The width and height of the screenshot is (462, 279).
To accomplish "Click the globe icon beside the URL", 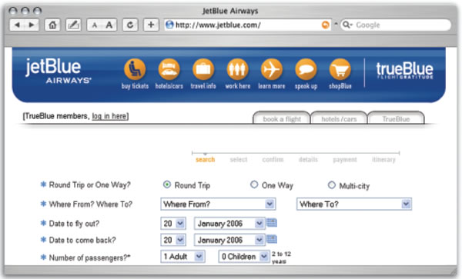I will tap(169, 25).
